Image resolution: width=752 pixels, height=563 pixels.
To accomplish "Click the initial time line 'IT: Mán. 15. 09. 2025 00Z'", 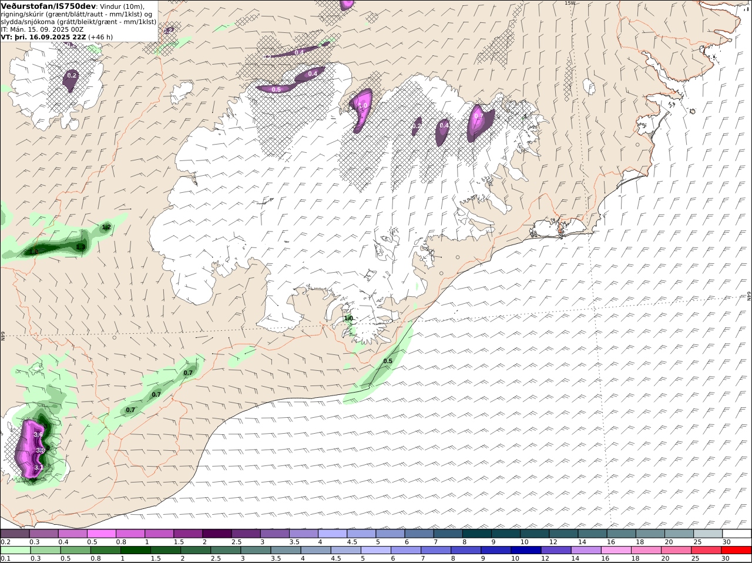I will 42,29.
